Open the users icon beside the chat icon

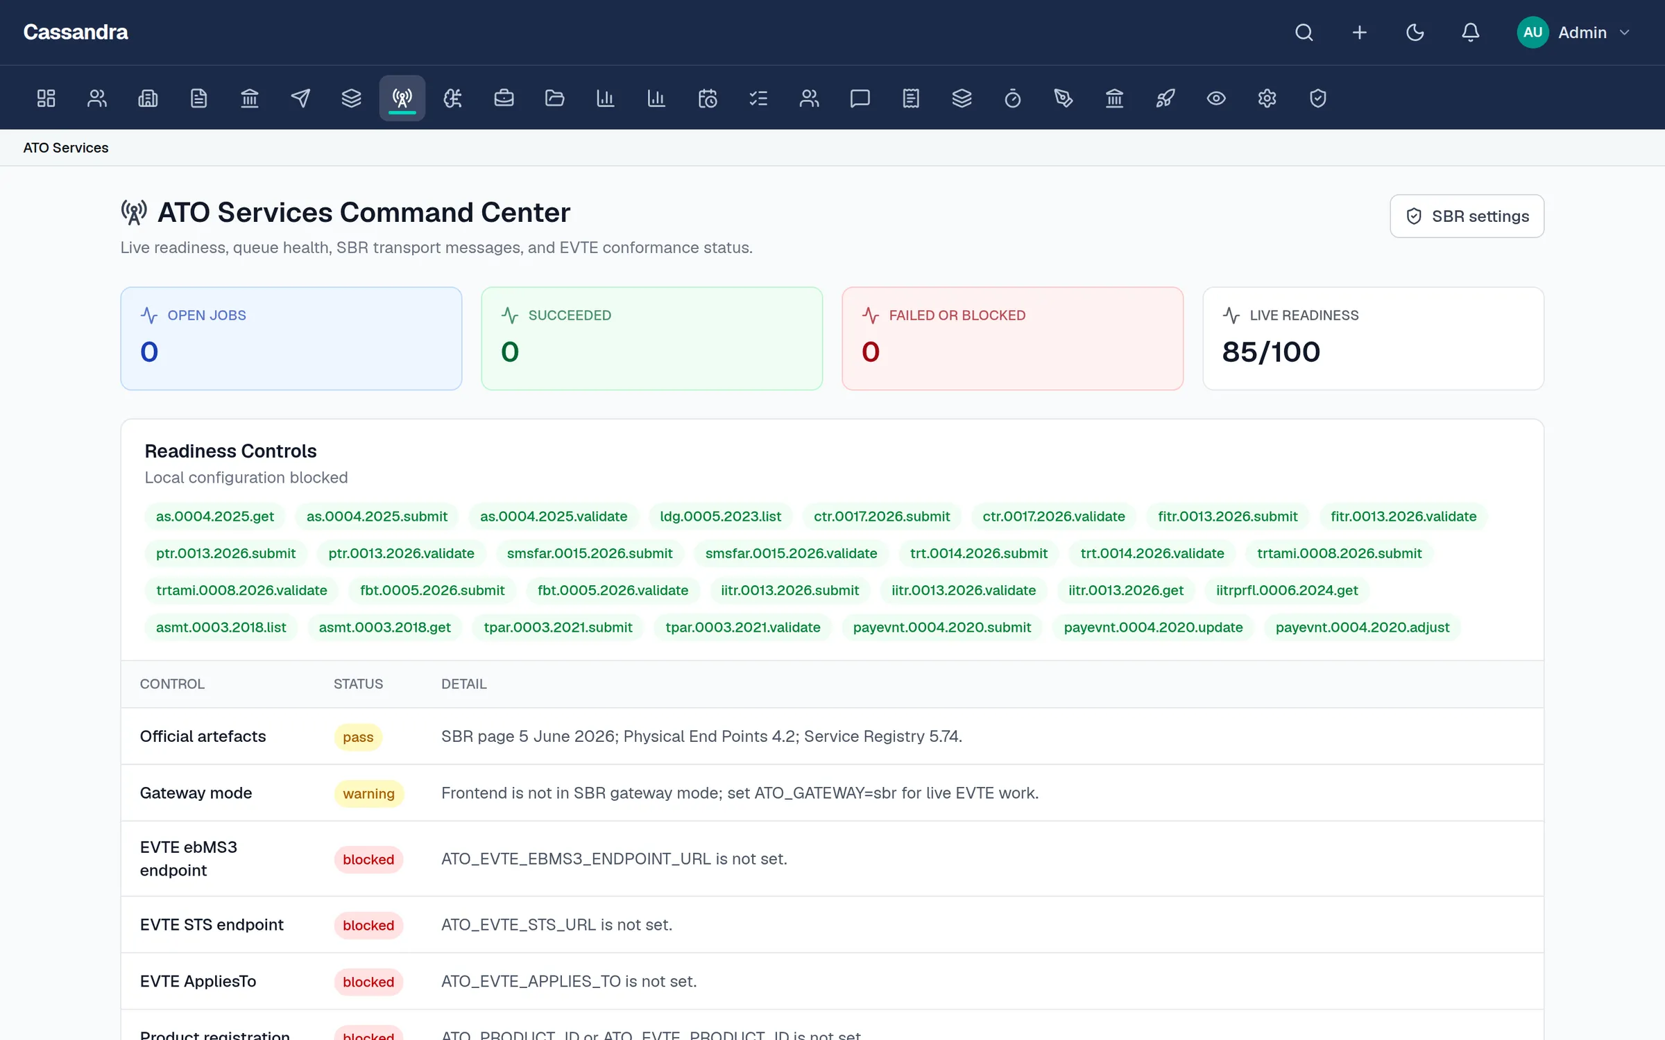(809, 98)
